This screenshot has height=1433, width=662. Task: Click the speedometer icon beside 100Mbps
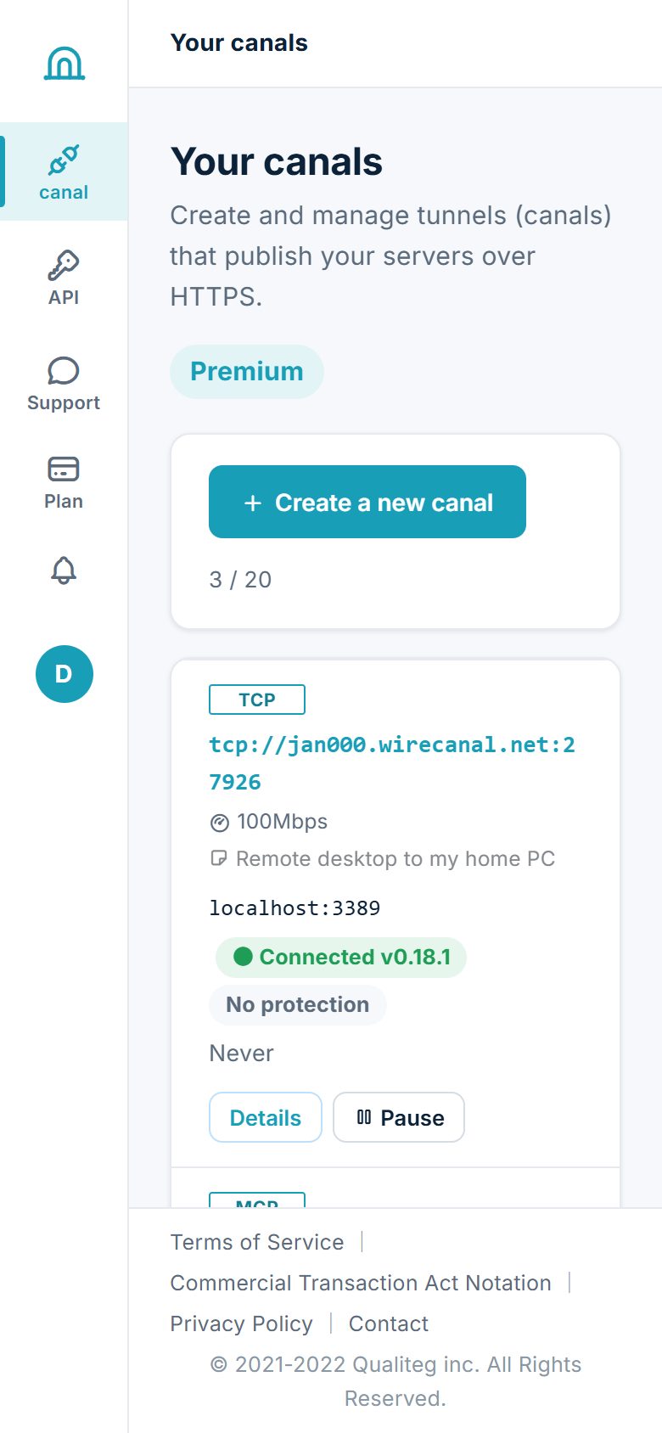219,823
